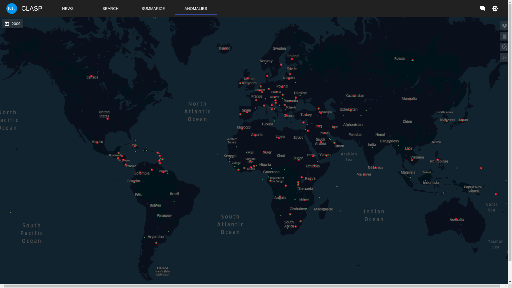Activate draw polygon selection tool
The image size is (512, 288).
(504, 47)
